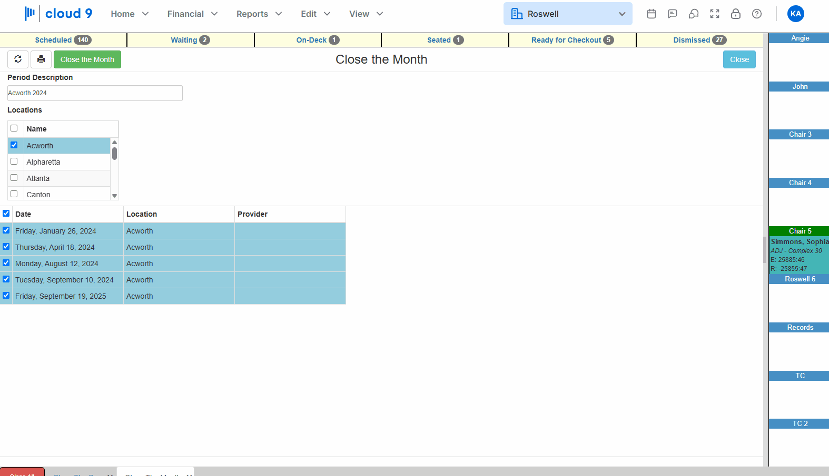Uncheck the Monday, August 12, 2024 row
829x476 pixels.
click(x=6, y=263)
